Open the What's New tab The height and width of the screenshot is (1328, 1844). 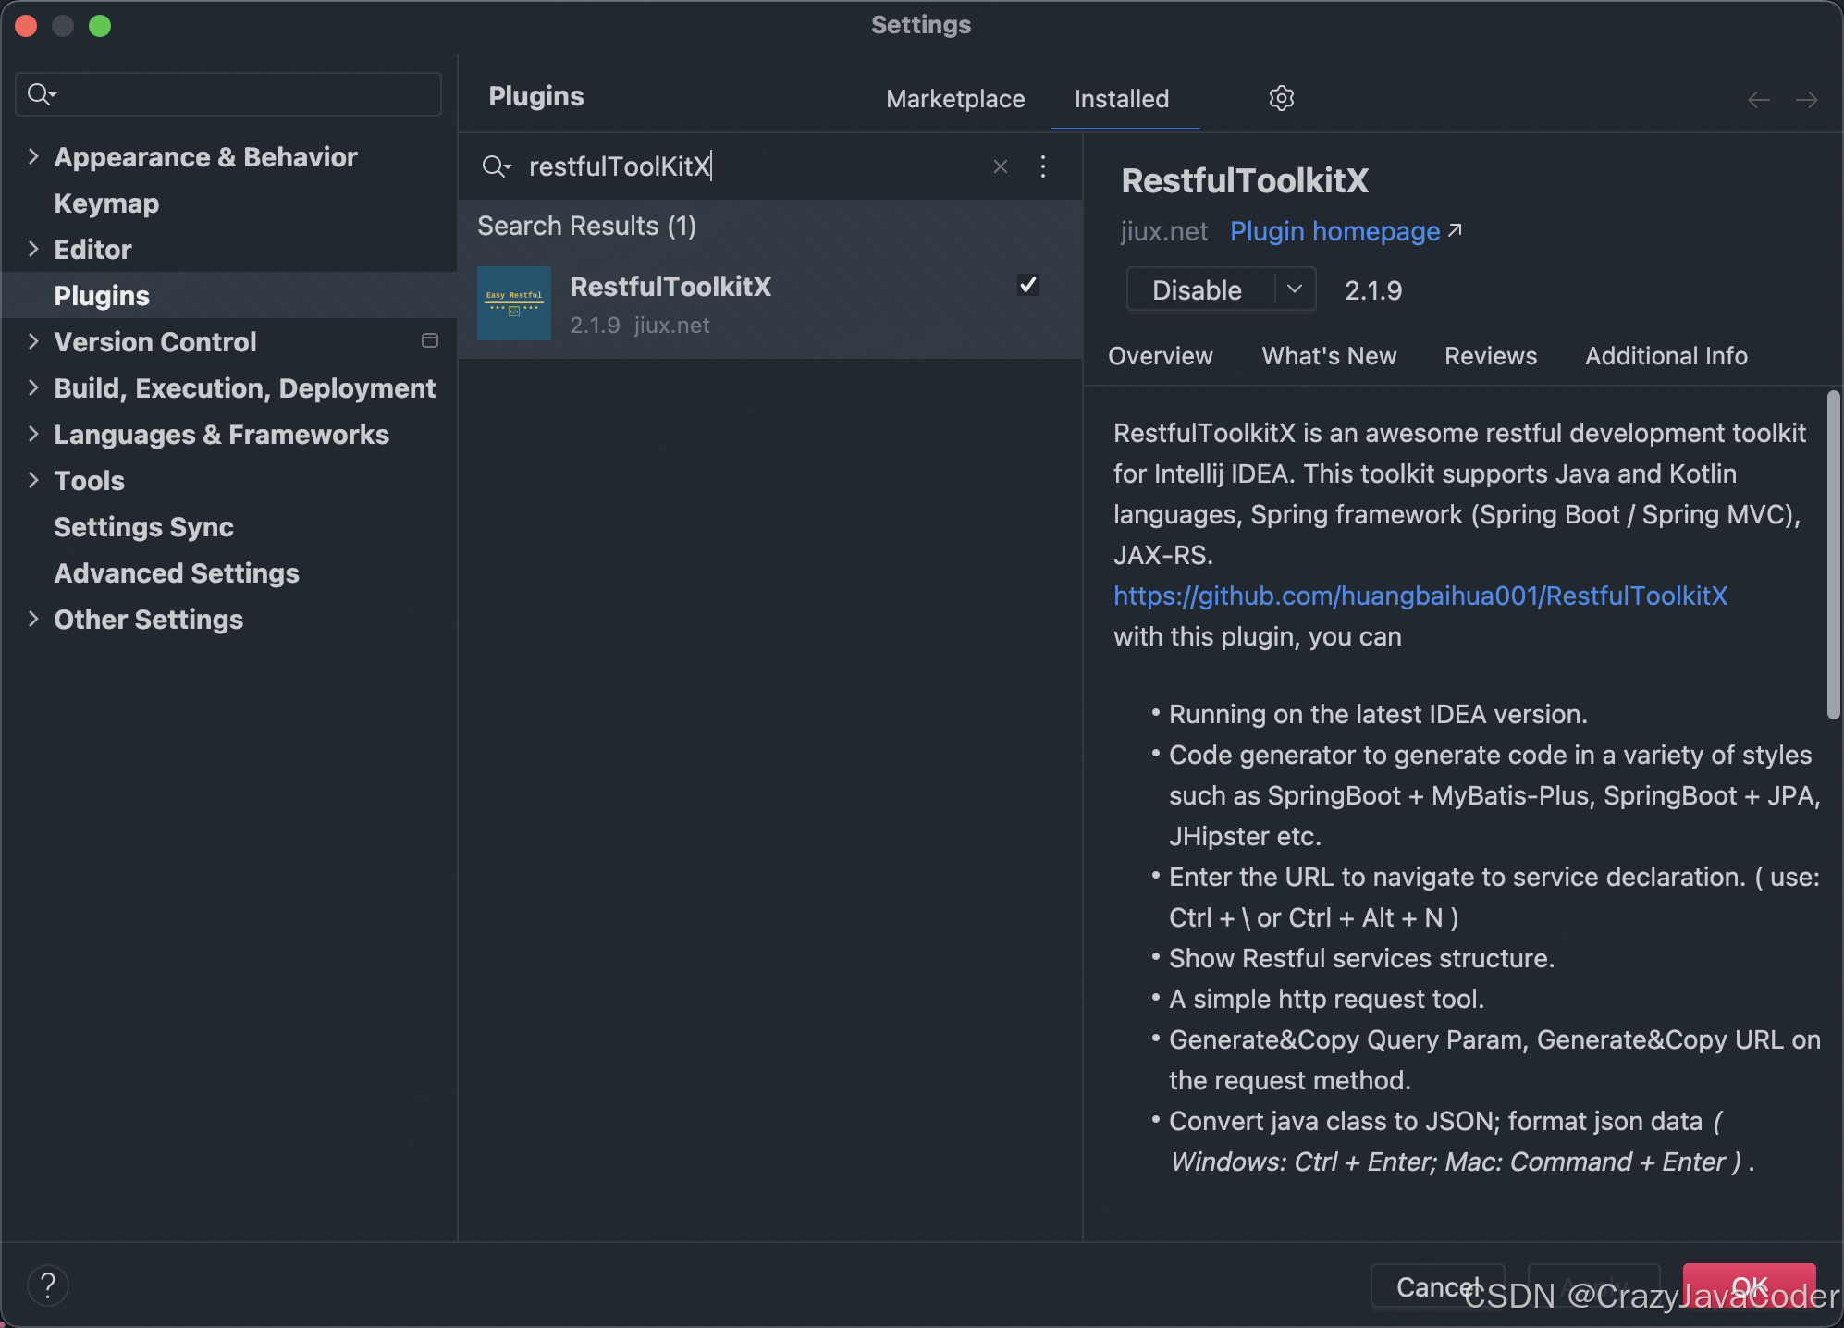pyautogui.click(x=1329, y=356)
